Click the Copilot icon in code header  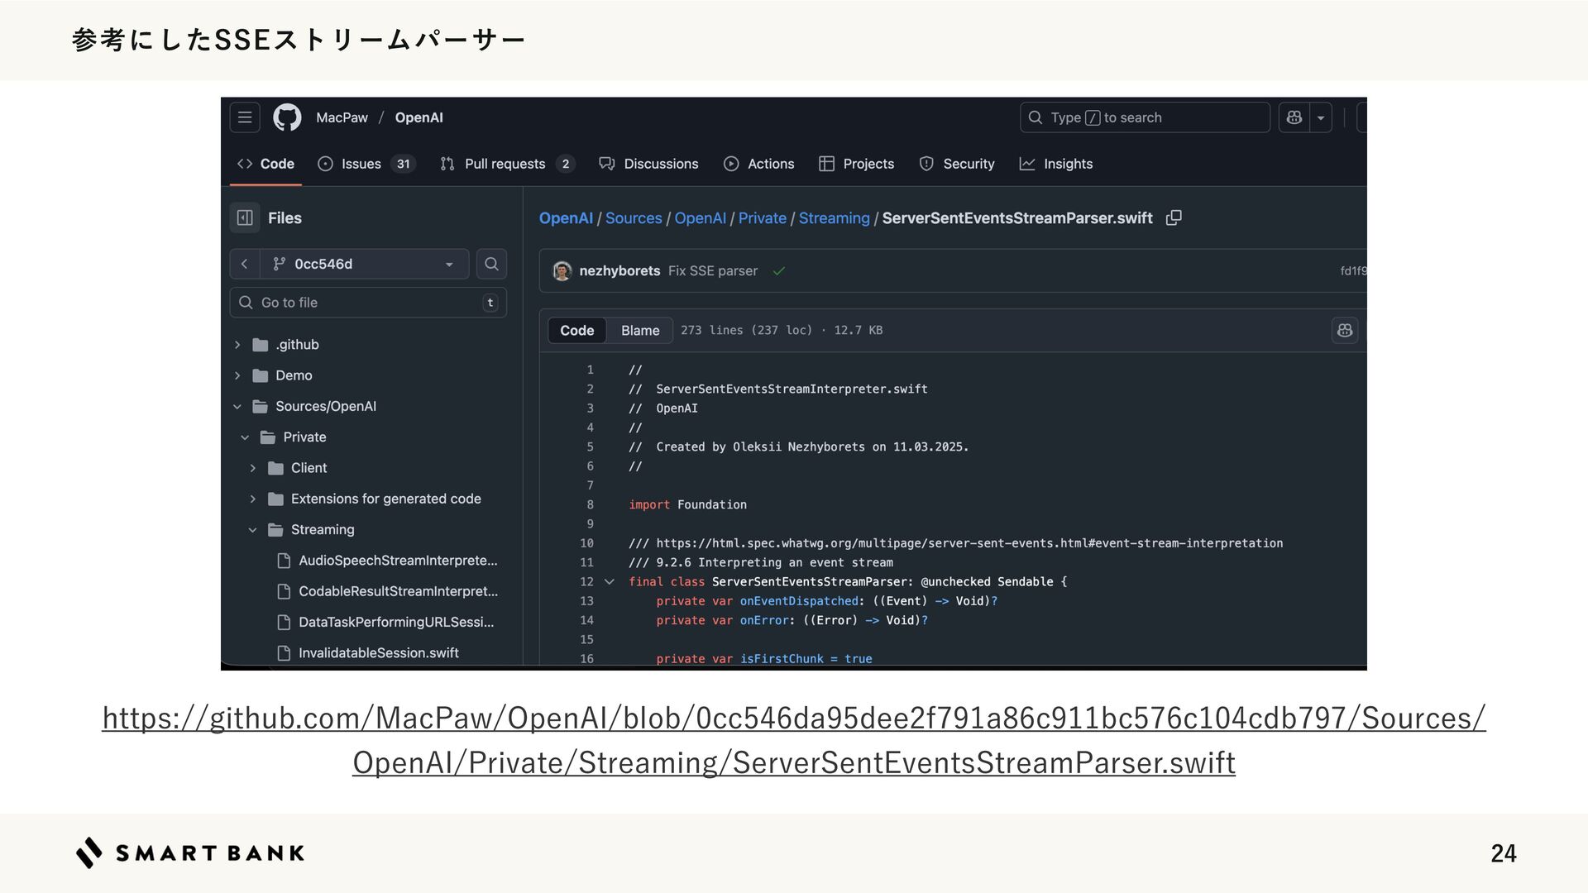[1345, 330]
